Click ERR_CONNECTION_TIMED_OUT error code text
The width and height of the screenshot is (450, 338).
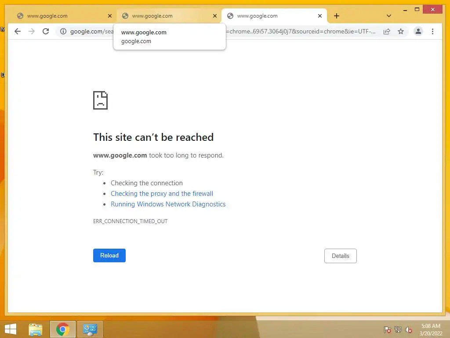130,221
